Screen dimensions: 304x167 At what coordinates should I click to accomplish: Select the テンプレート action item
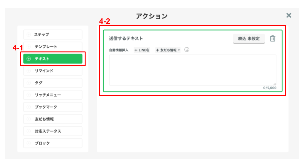click(53, 46)
